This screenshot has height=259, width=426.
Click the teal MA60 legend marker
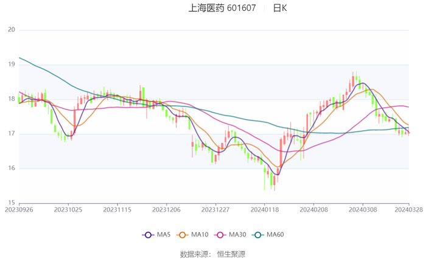[x=257, y=235]
